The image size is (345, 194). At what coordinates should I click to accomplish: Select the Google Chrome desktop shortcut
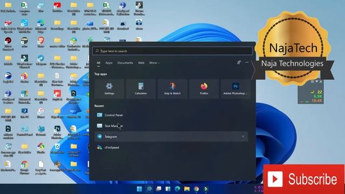click(x=24, y=167)
